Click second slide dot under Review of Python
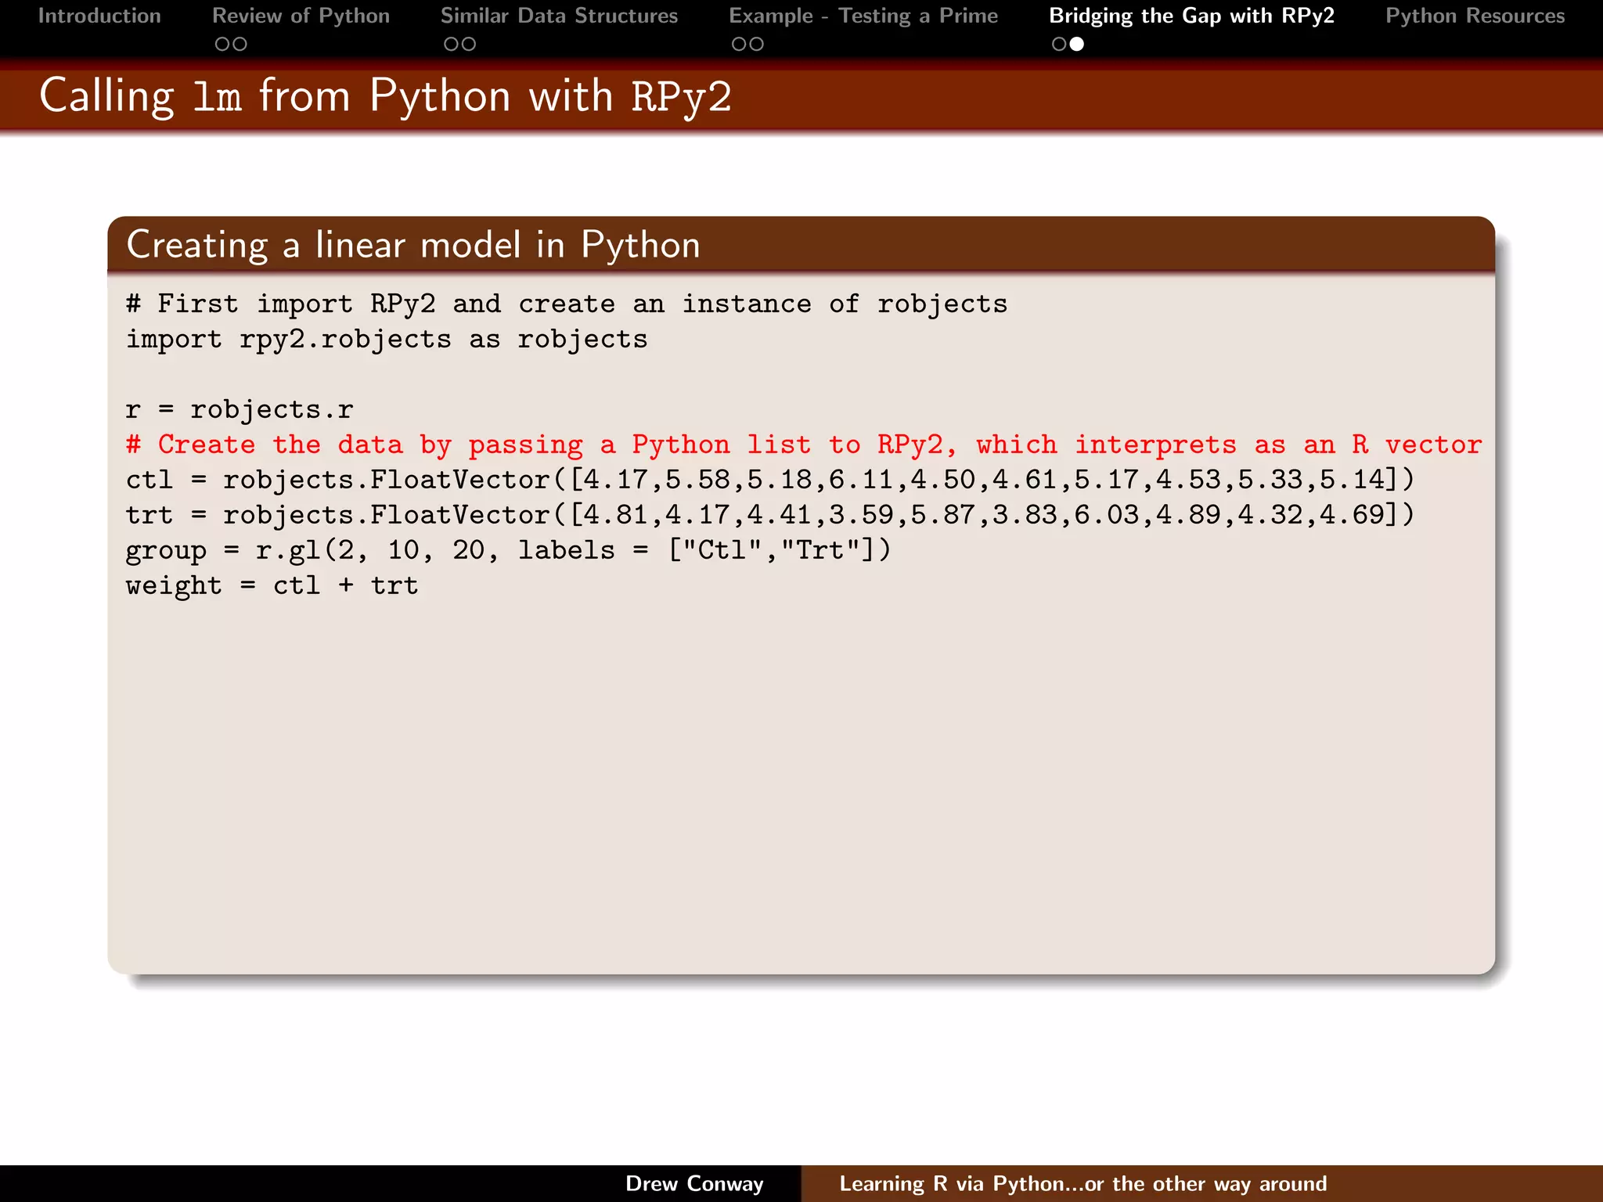The height and width of the screenshot is (1202, 1603). 240,45
